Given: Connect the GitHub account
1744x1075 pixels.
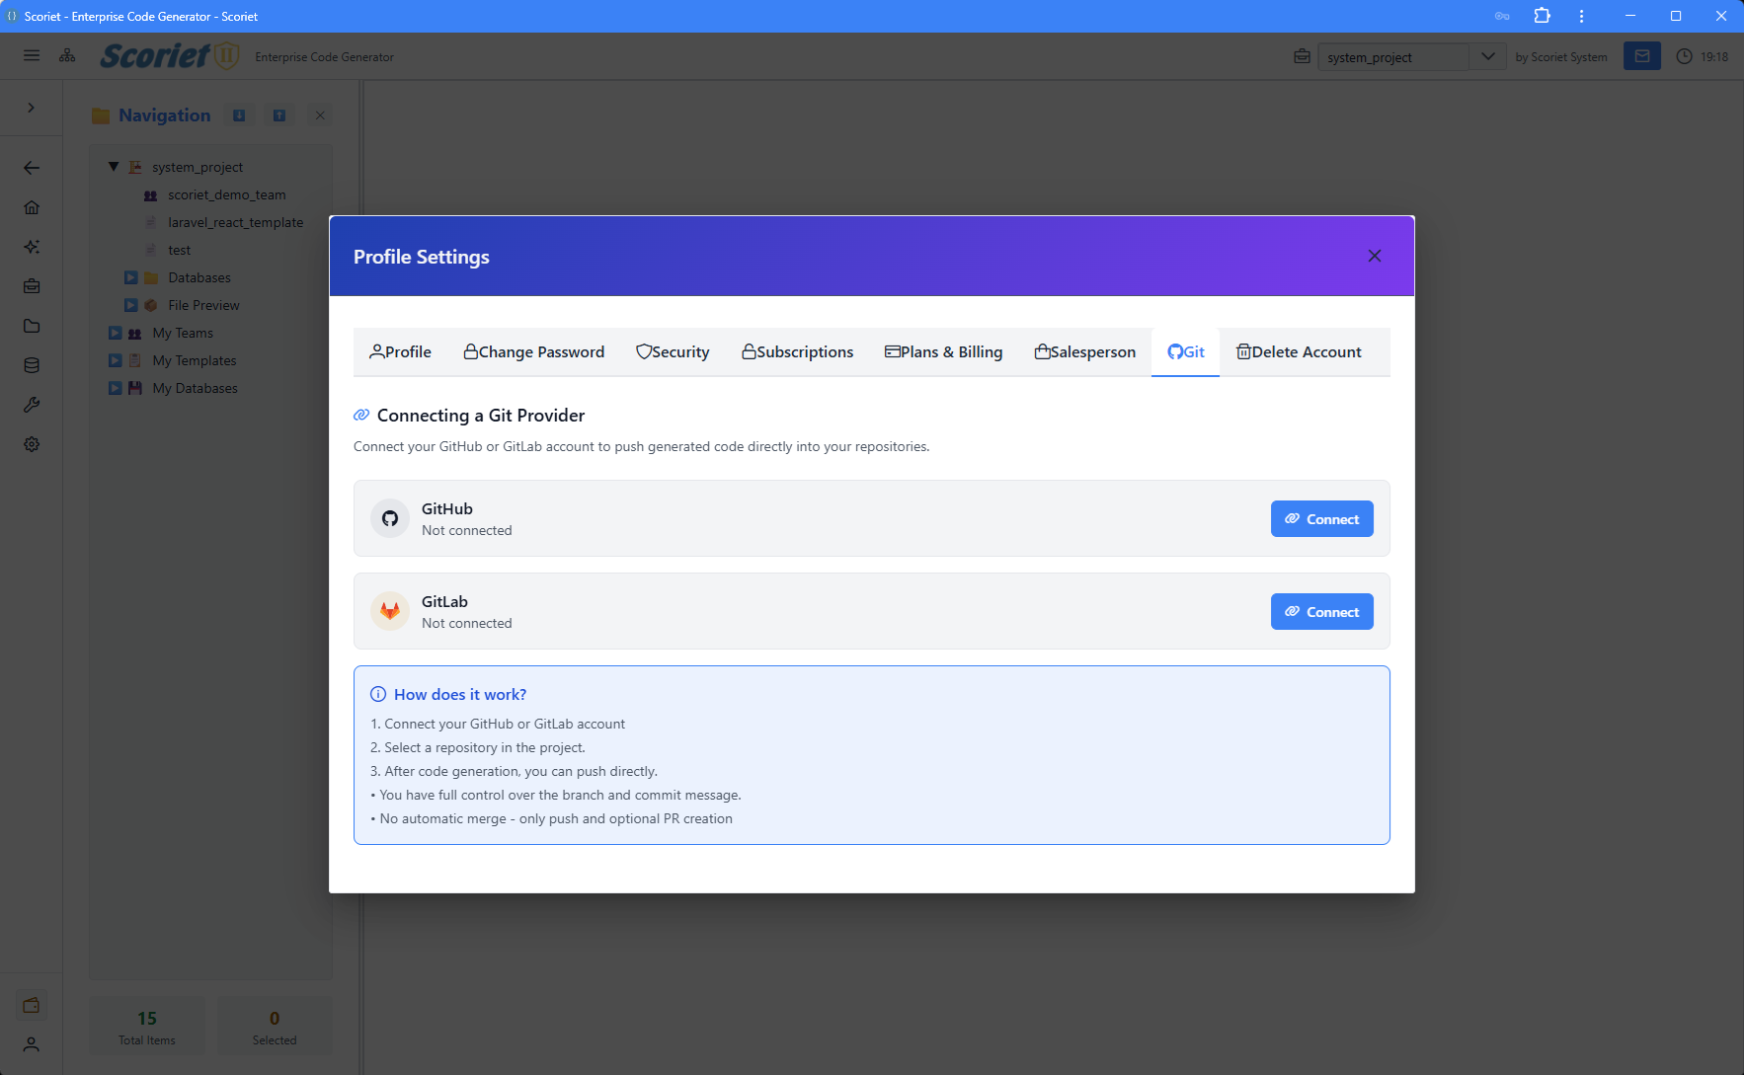Looking at the screenshot, I should click(1321, 519).
